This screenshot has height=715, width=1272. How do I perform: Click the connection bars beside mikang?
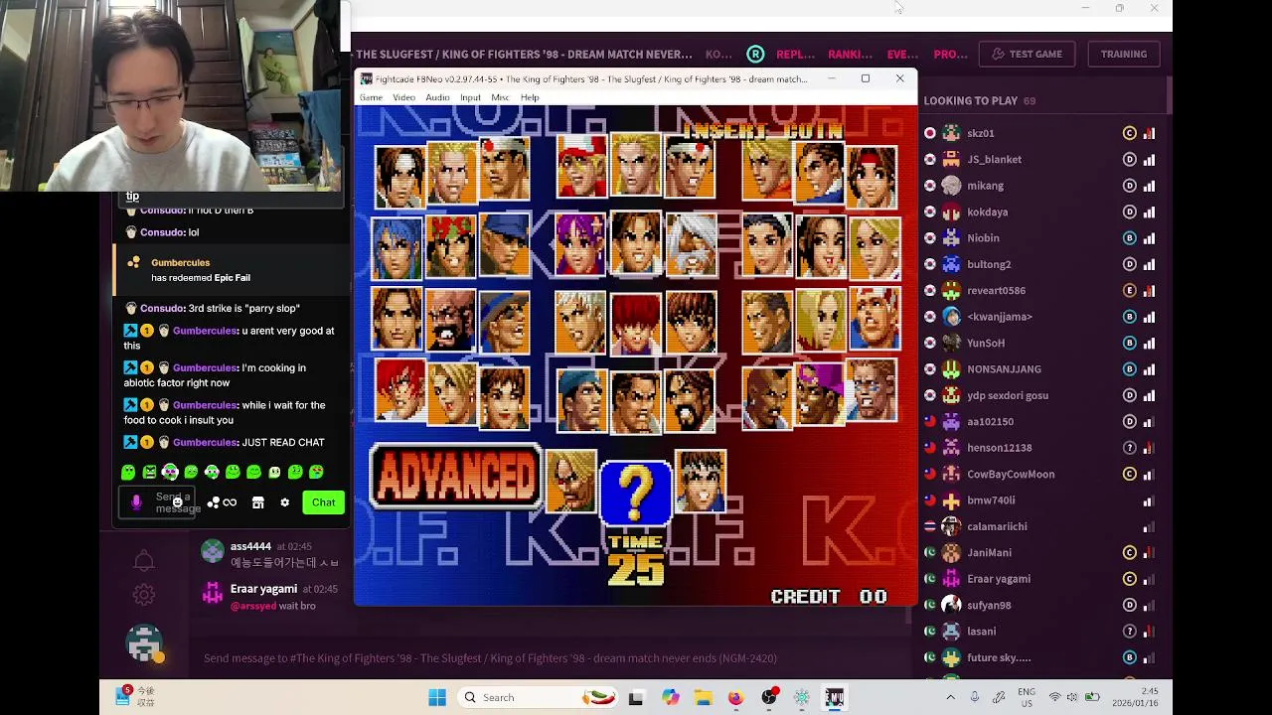pos(1149,186)
